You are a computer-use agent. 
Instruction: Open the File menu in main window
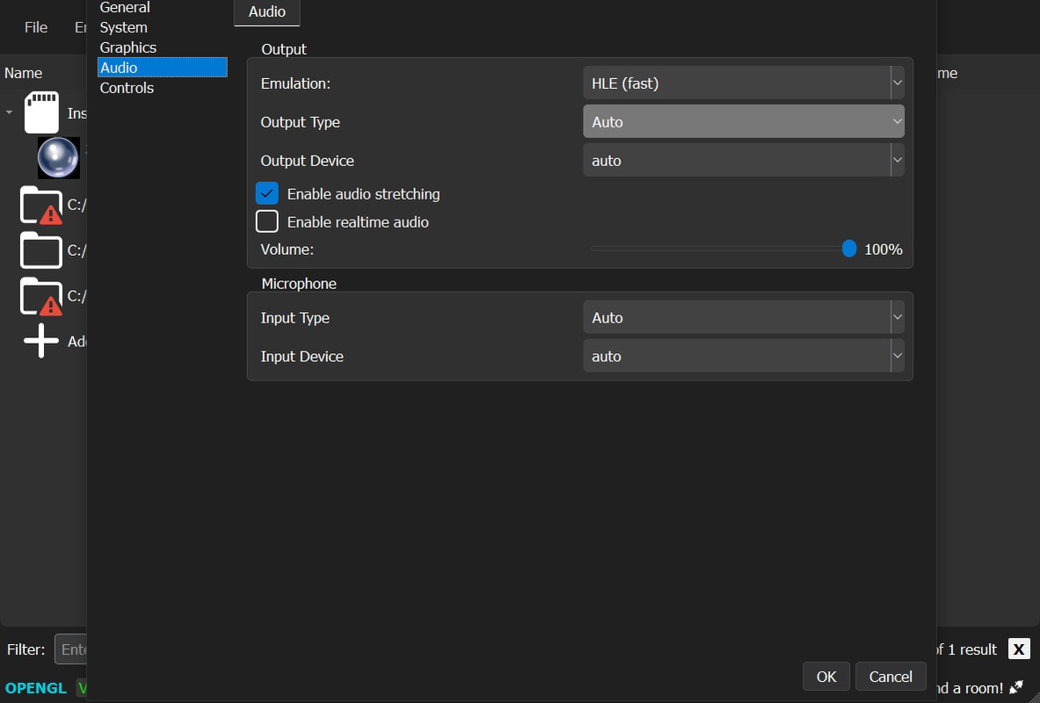tap(36, 27)
